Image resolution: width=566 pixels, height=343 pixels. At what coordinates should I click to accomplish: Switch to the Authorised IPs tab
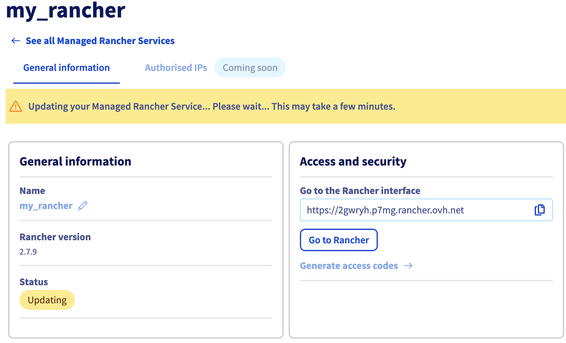click(175, 67)
